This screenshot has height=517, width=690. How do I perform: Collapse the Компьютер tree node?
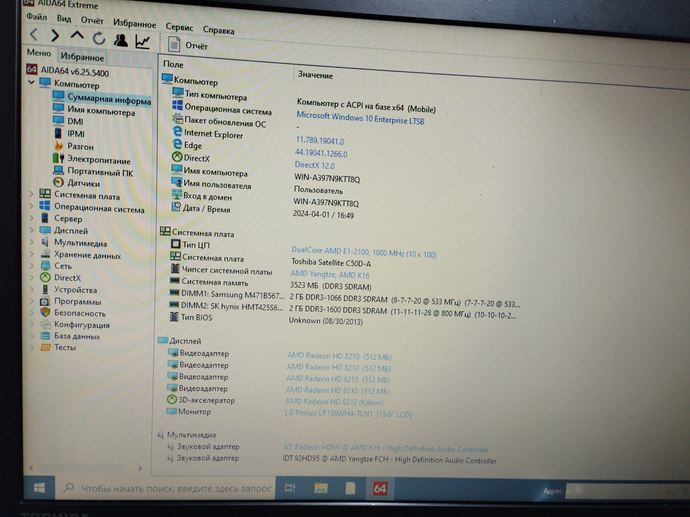pyautogui.click(x=31, y=82)
